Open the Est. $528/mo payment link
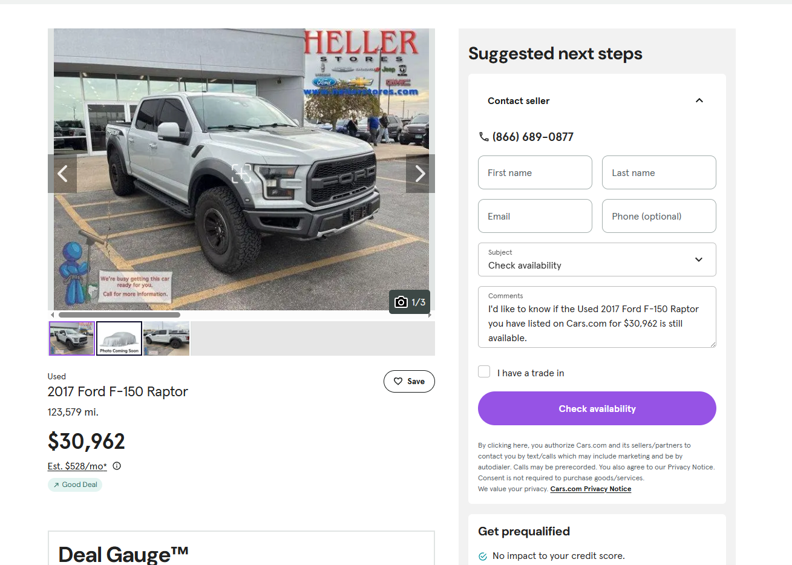792x565 pixels. point(77,466)
